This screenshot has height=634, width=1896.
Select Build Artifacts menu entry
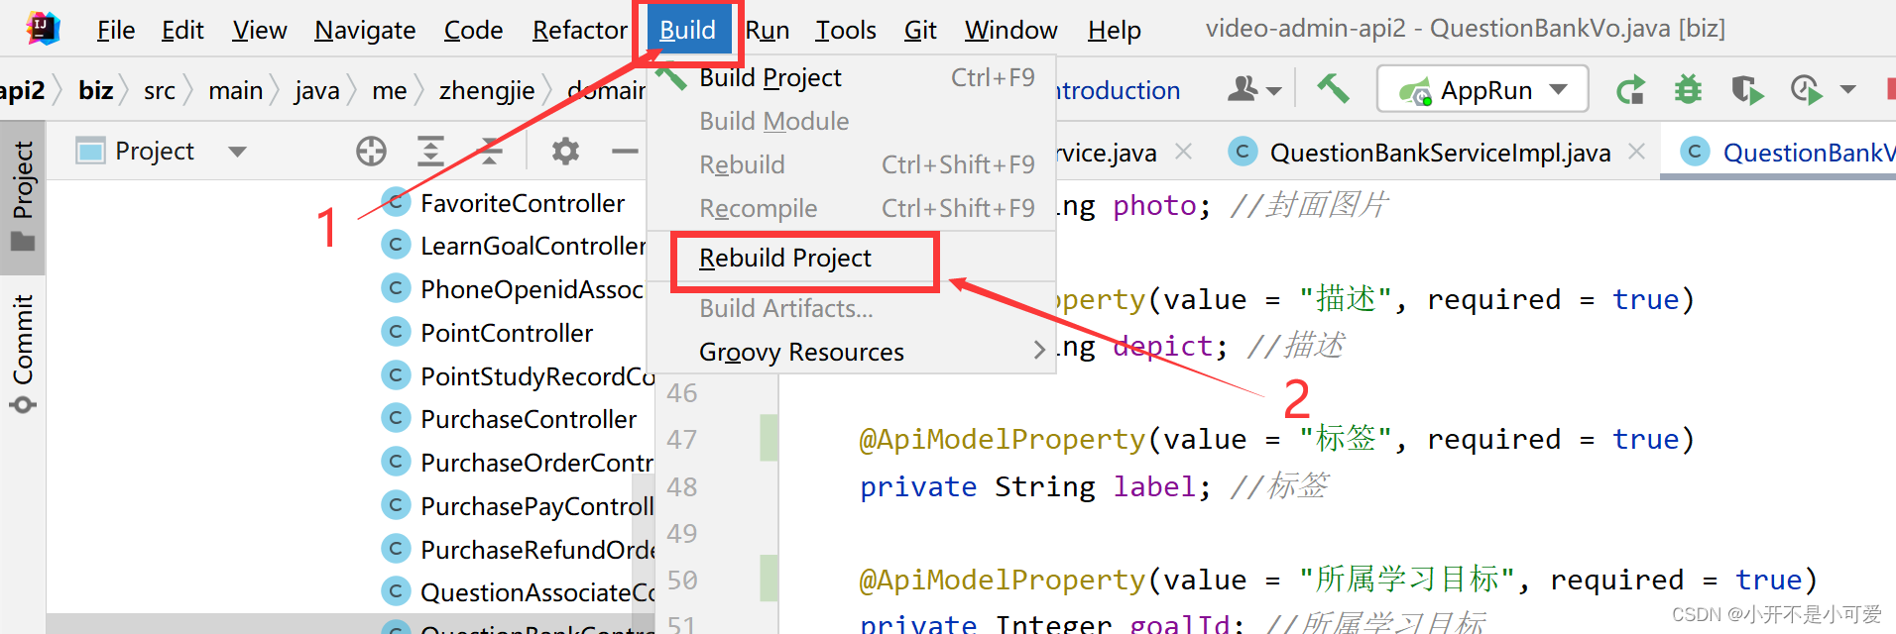coord(785,308)
